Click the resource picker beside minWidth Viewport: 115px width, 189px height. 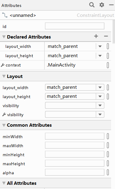click(x=108, y=136)
